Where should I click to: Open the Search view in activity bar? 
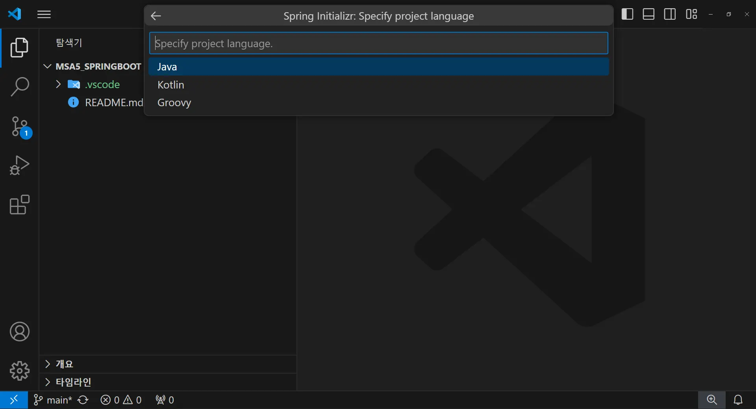pos(19,87)
